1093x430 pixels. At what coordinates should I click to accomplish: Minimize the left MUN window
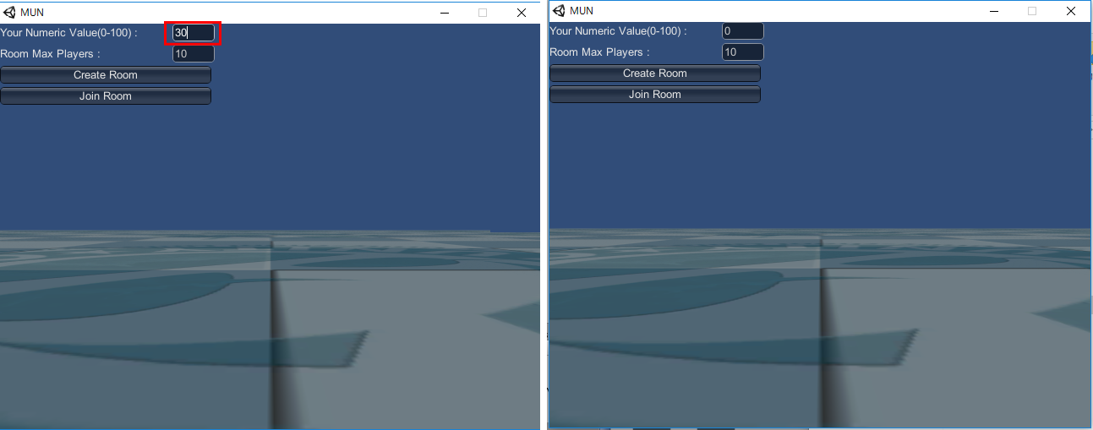(x=445, y=12)
